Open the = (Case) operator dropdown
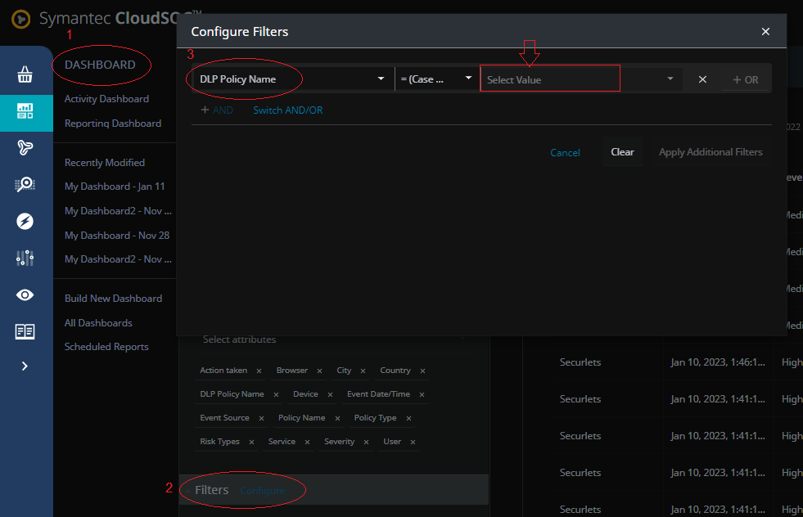The width and height of the screenshot is (803, 517). tap(435, 79)
